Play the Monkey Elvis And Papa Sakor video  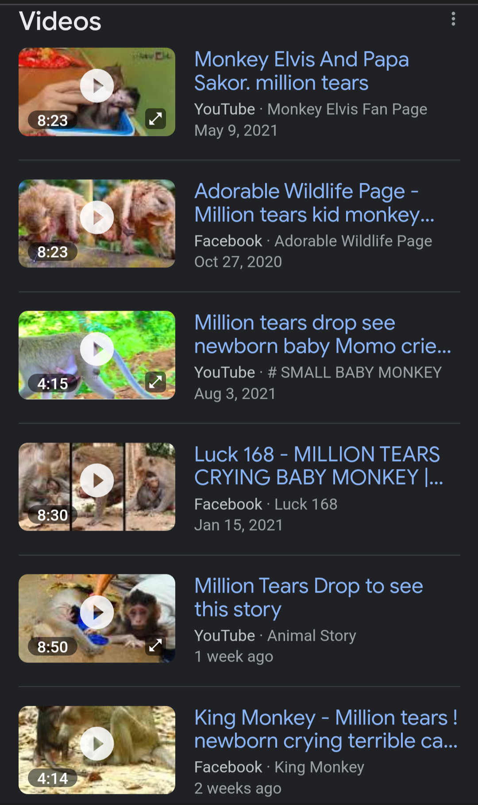(x=97, y=86)
